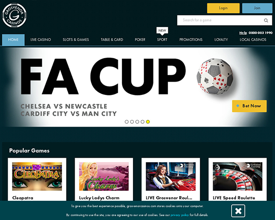Open the Live Casino menu
Viewport: 275px width, 220px height.
[41, 40]
